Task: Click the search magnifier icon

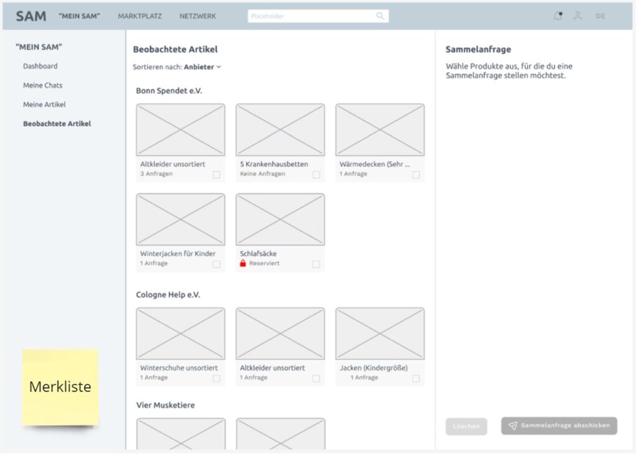Action: (x=380, y=16)
